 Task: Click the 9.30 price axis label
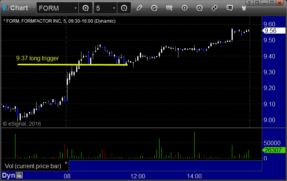pos(269,72)
